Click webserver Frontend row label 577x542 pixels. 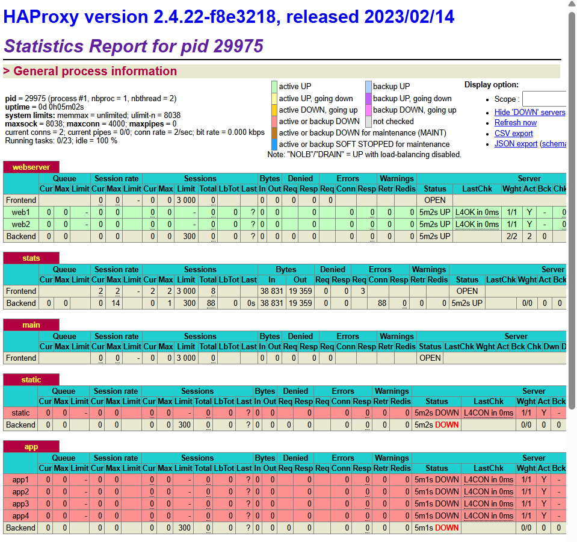(21, 201)
